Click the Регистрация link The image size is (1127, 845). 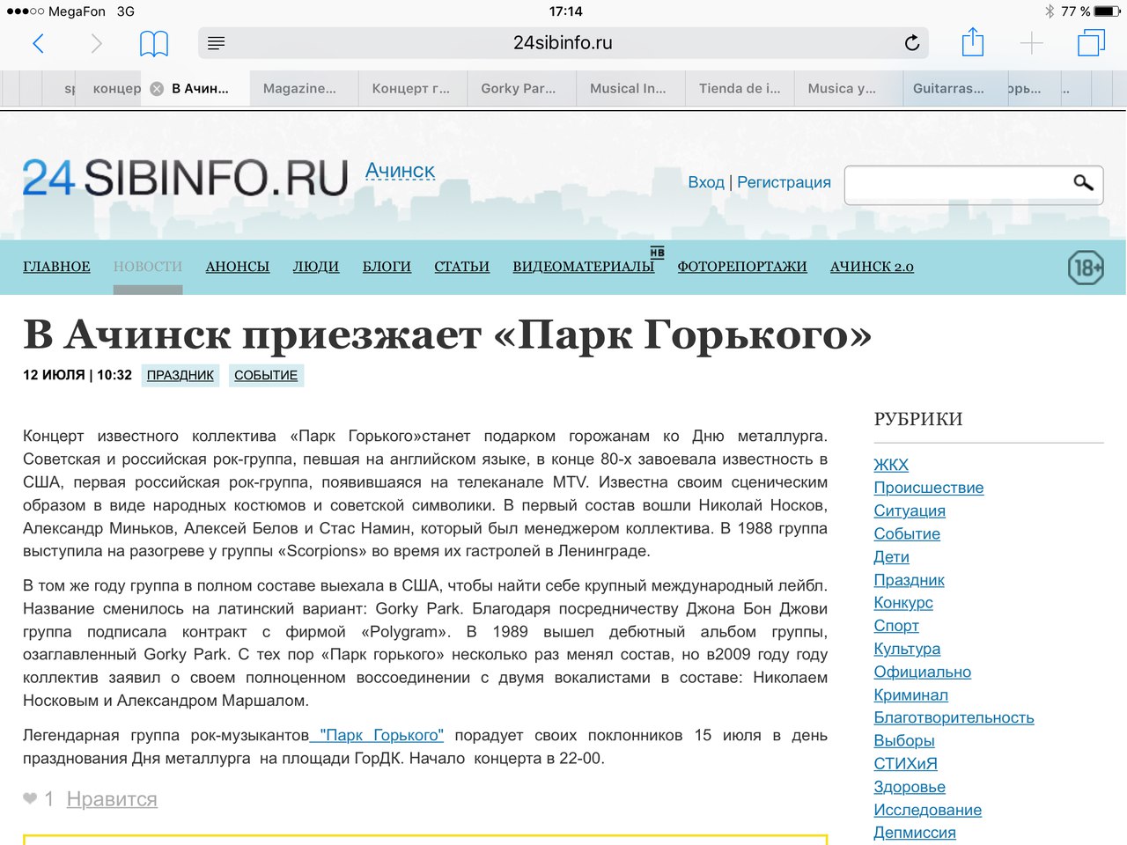784,182
